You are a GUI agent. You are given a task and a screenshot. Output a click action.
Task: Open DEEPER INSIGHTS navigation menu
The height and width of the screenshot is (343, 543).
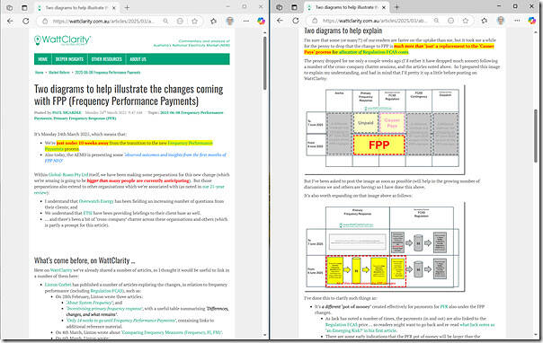pos(69,59)
